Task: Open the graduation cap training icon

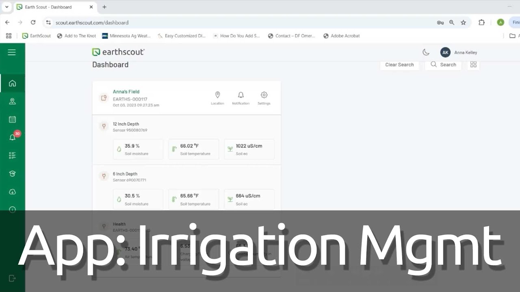Action: (x=12, y=174)
